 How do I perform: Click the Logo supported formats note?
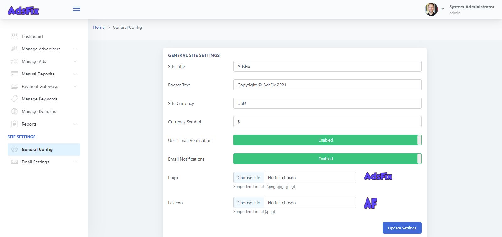click(264, 187)
